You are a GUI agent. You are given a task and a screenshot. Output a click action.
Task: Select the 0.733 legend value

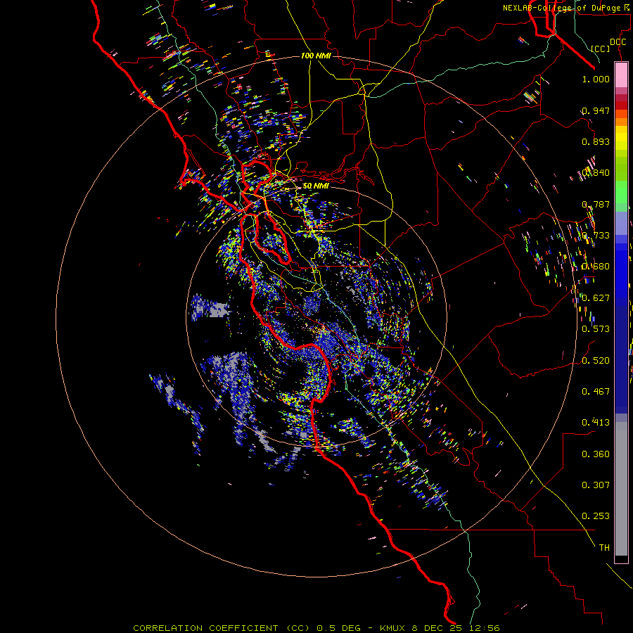pyautogui.click(x=596, y=236)
